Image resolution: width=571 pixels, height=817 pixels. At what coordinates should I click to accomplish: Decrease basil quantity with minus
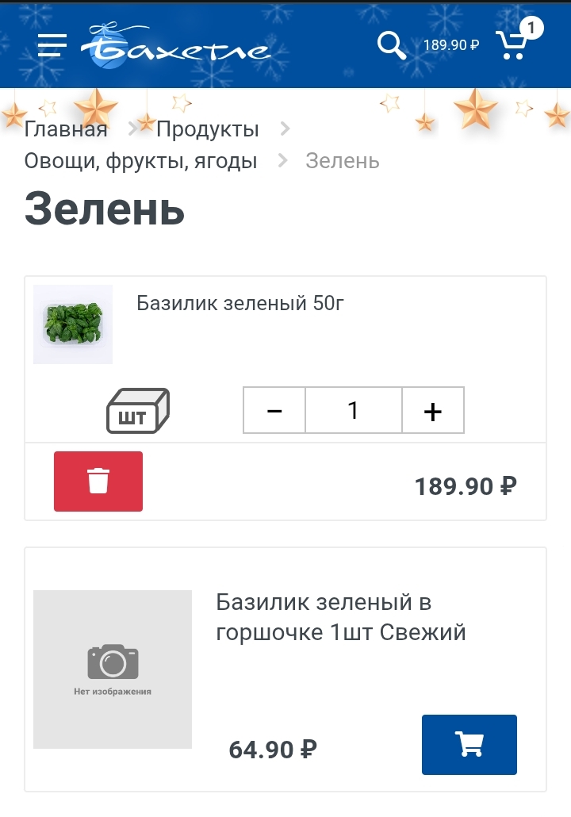tap(274, 411)
